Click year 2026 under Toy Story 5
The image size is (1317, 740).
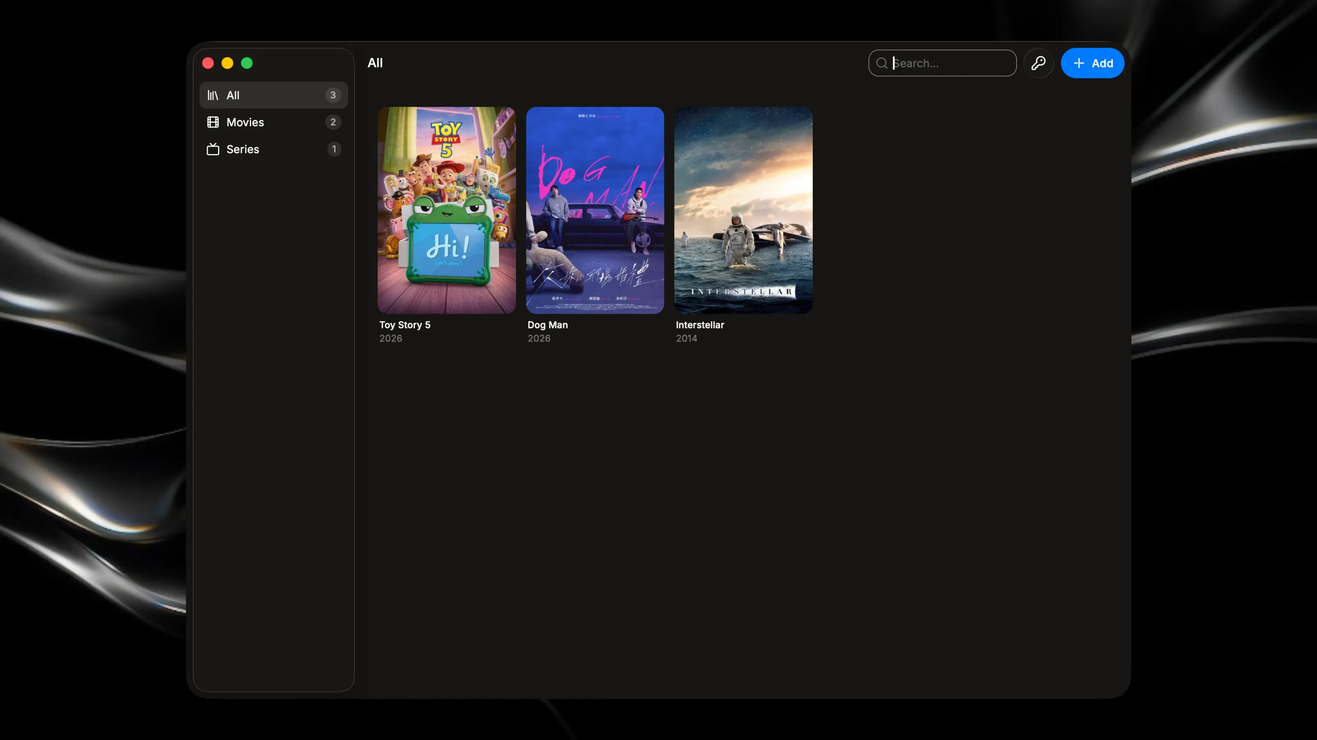coord(391,338)
